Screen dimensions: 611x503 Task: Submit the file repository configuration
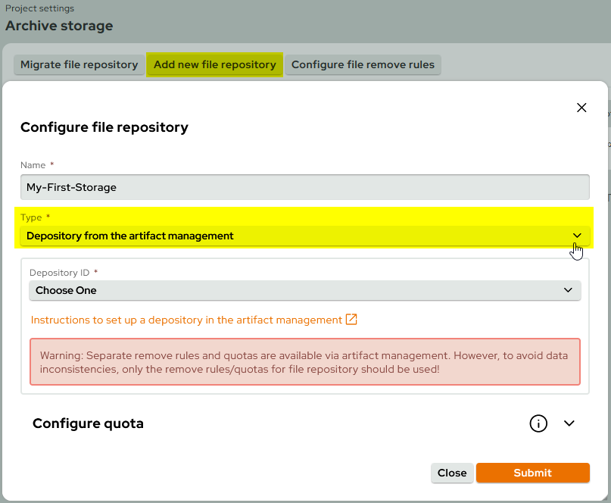532,473
